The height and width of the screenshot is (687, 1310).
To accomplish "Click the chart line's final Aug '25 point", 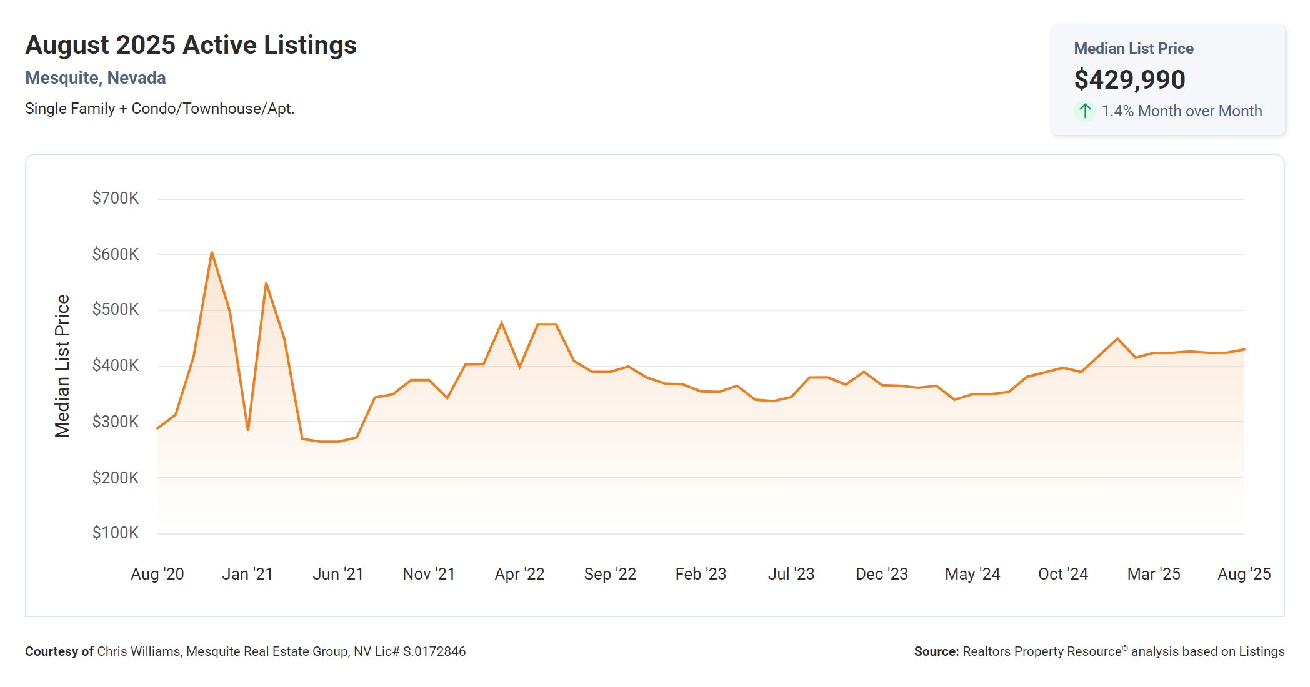I will [x=1244, y=350].
